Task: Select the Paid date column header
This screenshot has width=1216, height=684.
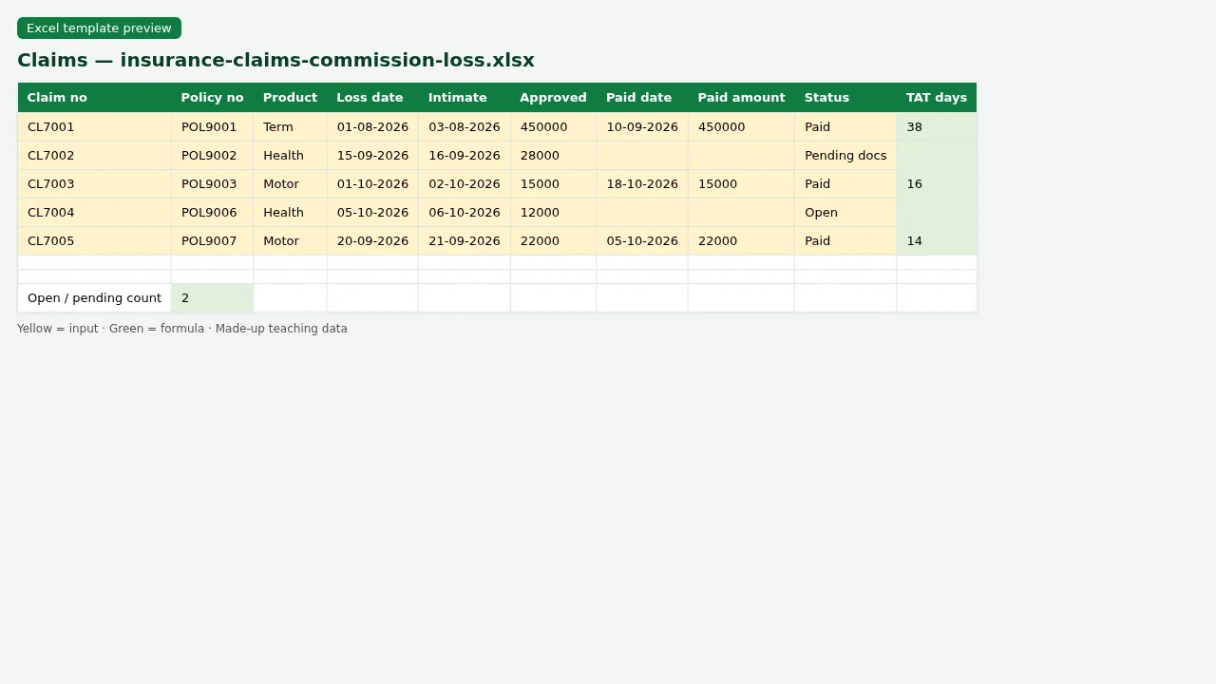Action: click(642, 98)
